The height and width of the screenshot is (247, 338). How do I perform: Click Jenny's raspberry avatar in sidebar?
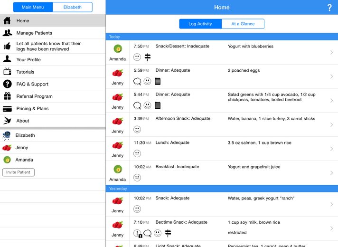click(7, 148)
